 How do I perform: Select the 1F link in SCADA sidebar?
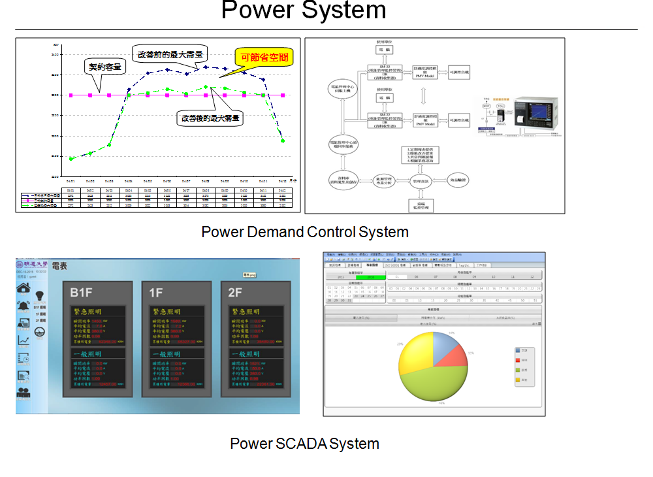click(x=40, y=314)
